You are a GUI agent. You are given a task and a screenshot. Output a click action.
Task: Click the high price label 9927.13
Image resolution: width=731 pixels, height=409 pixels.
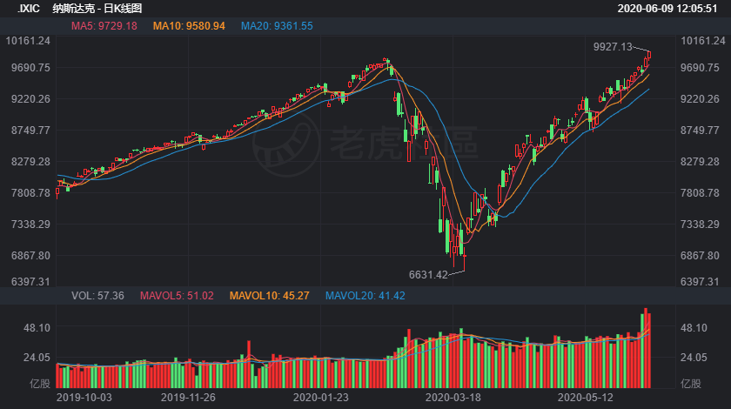pyautogui.click(x=613, y=47)
